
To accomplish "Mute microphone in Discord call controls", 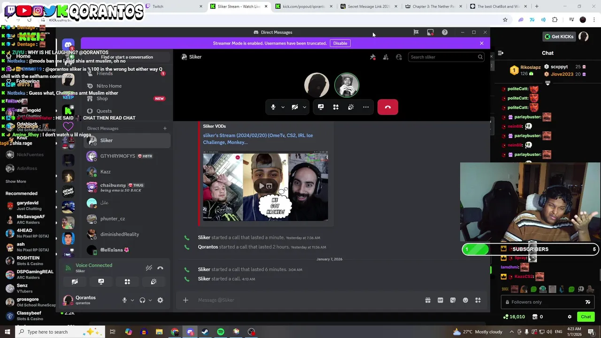I will 273,107.
